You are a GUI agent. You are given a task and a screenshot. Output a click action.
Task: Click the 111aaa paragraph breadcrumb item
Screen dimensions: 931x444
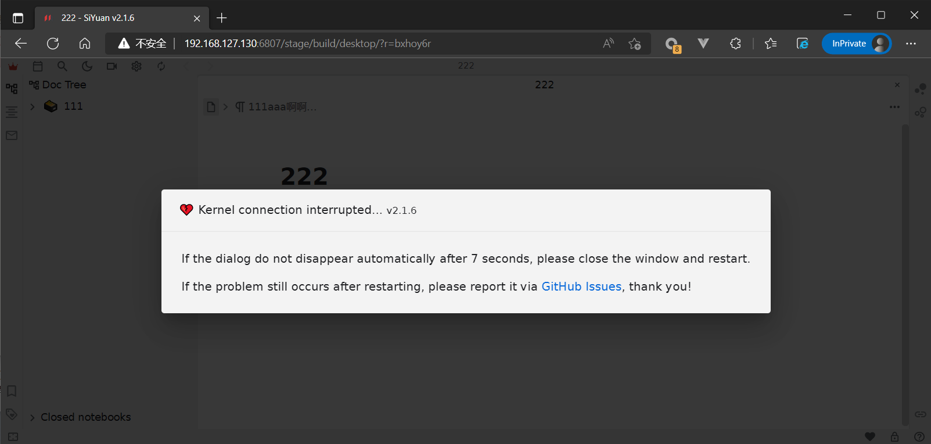pos(276,107)
